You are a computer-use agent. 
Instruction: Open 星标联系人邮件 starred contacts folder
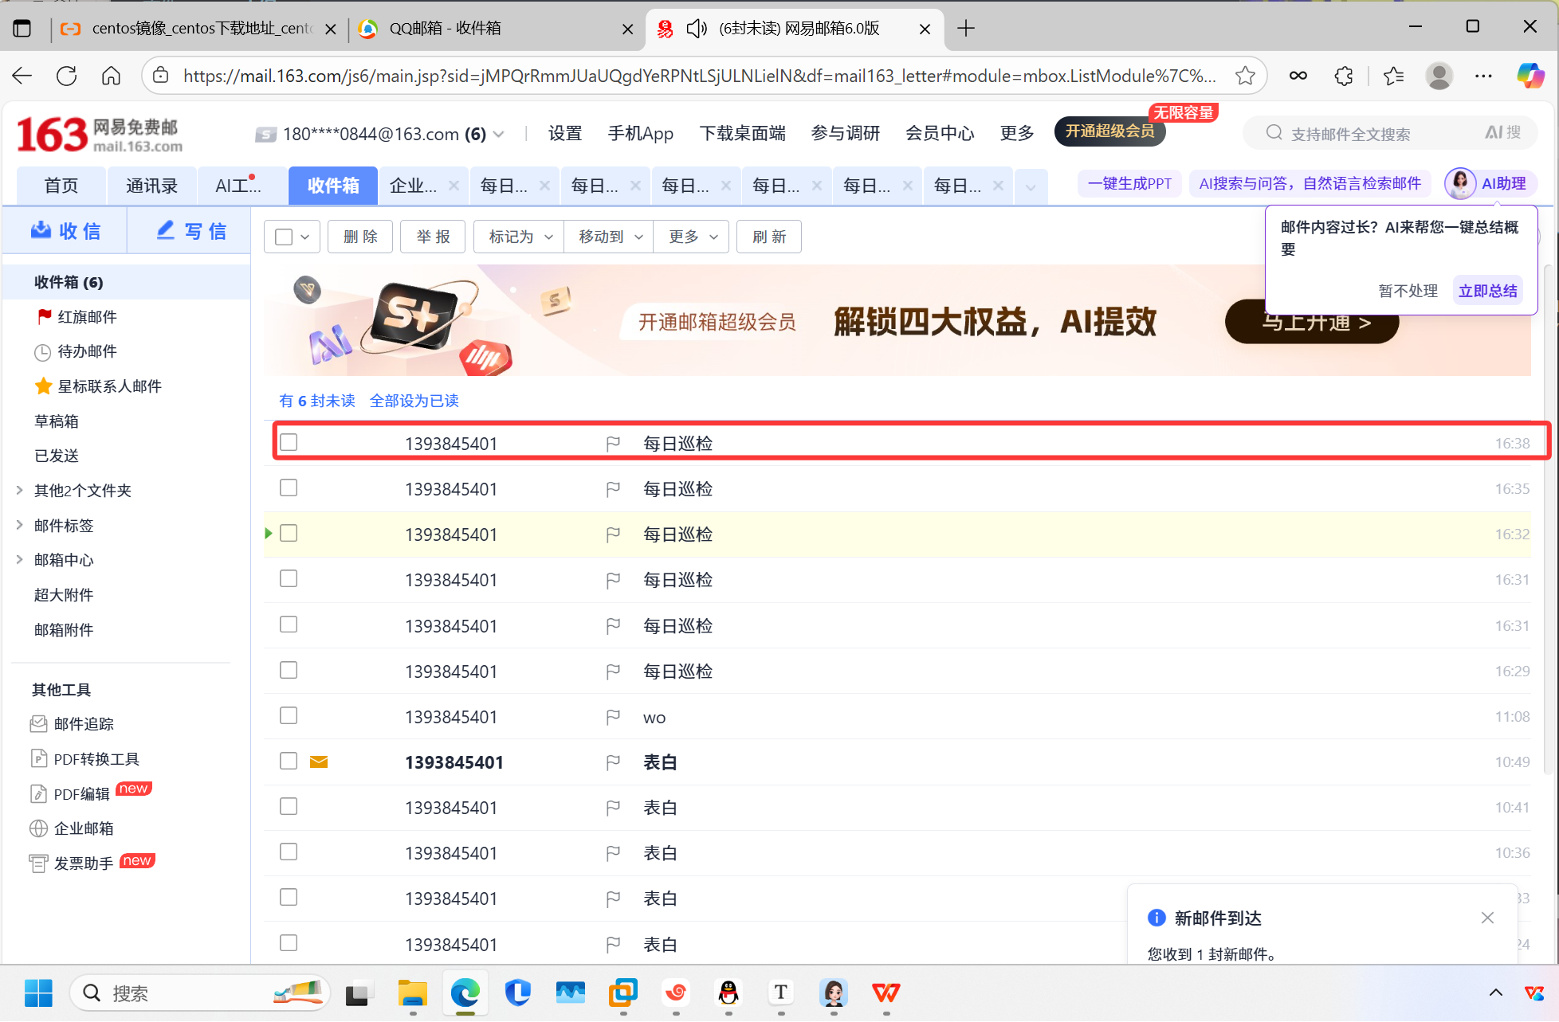(109, 386)
